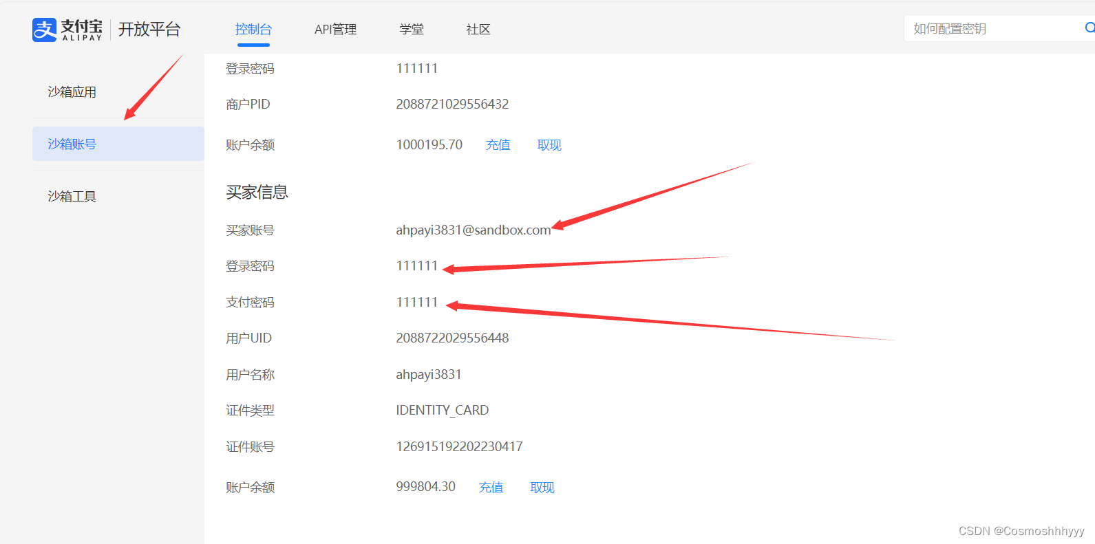Open the 控制台 tab
Screen dimensions: 1095x544
coord(253,30)
